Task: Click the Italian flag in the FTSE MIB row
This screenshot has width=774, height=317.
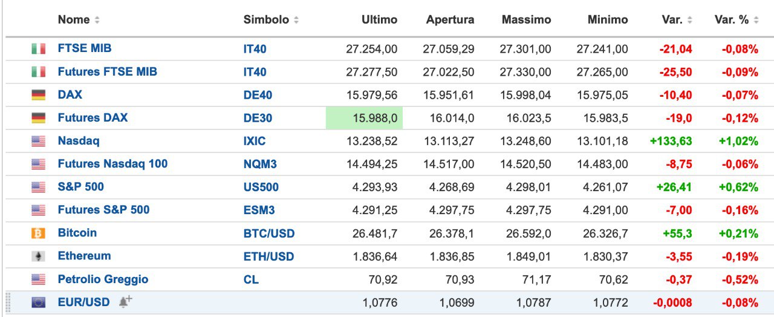Action: 38,49
